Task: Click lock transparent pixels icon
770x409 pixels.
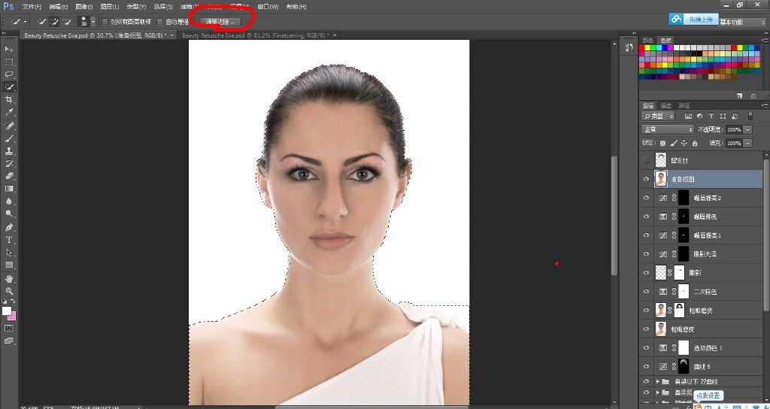Action: pyautogui.click(x=662, y=144)
